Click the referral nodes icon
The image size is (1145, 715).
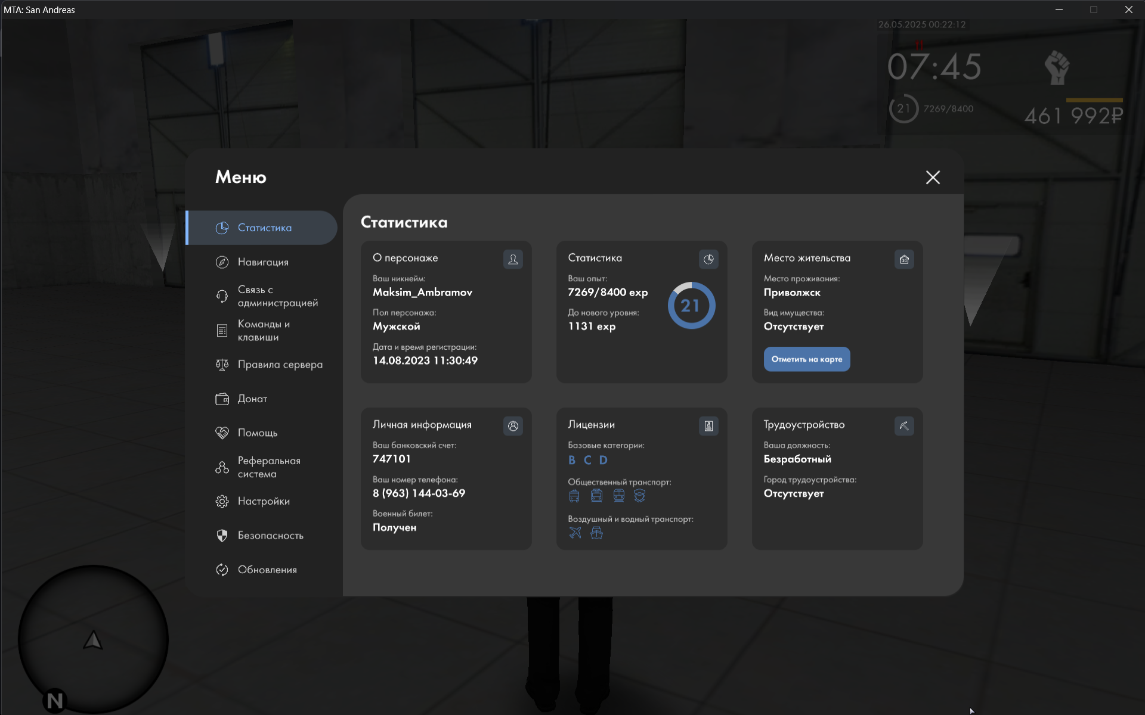coord(222,467)
